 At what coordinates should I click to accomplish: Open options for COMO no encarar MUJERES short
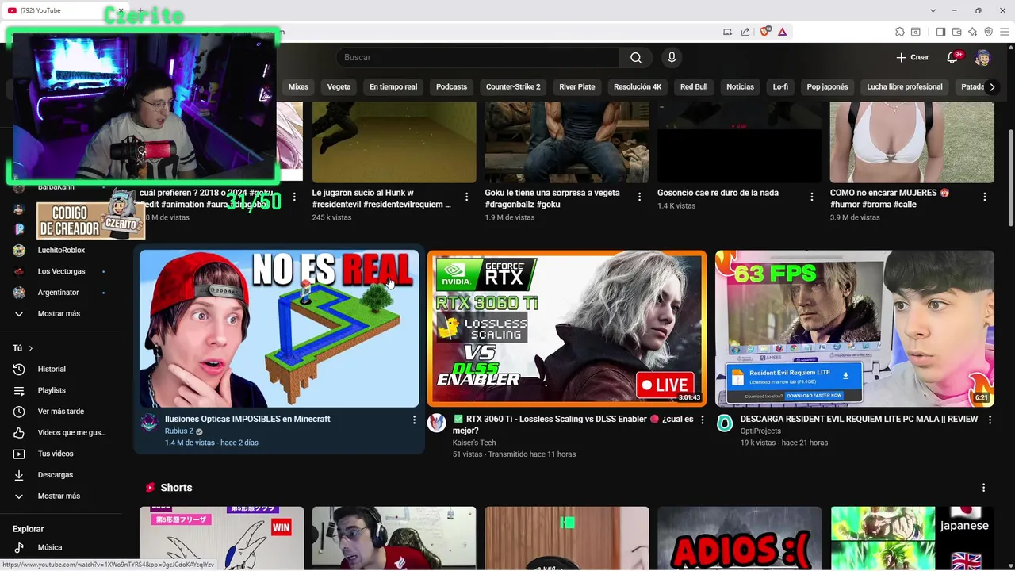coord(985,197)
